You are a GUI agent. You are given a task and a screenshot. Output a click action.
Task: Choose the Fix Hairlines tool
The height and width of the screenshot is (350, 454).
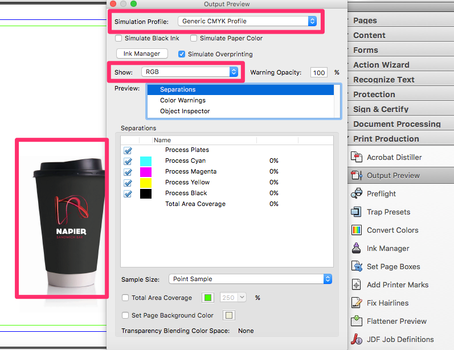tap(357, 303)
